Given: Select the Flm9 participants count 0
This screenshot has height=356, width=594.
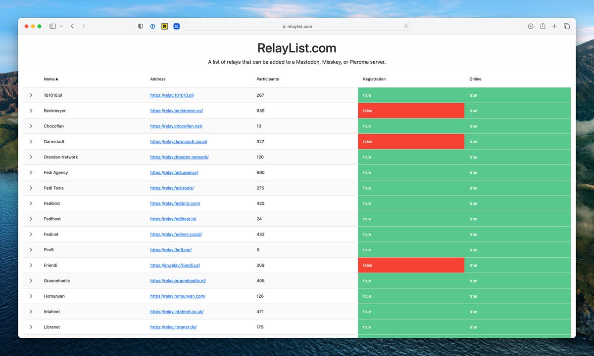Looking at the screenshot, I should point(258,250).
